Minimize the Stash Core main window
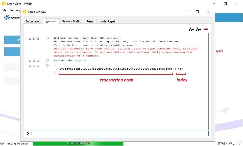 pyautogui.click(x=214, y=4)
